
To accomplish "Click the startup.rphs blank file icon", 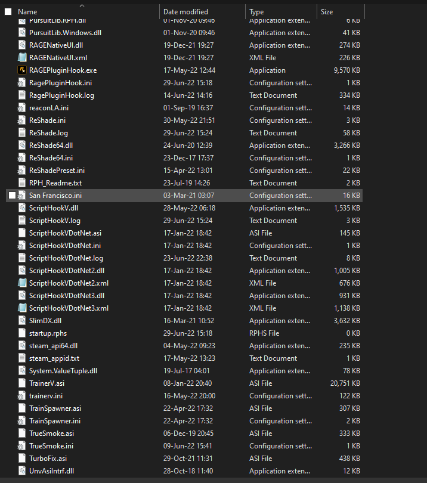I will (22, 333).
